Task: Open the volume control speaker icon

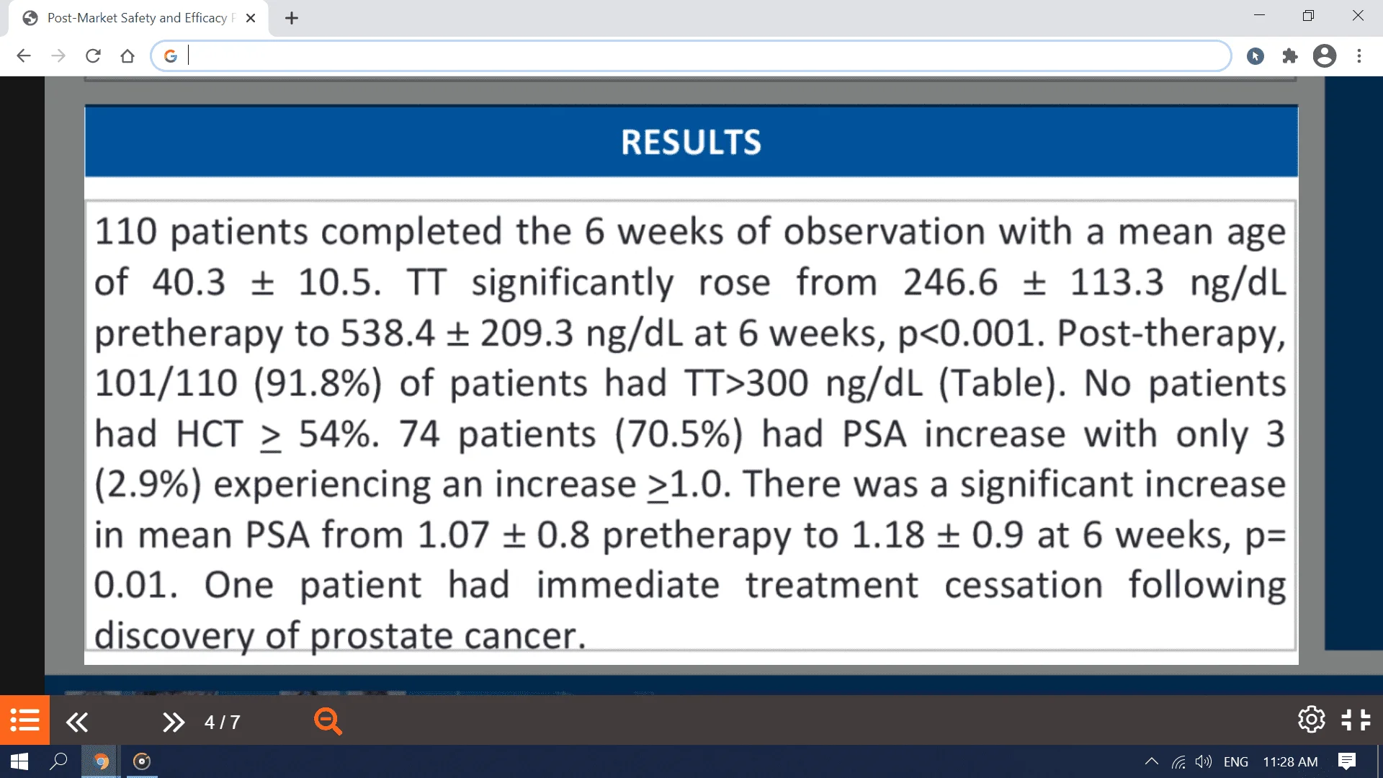Action: 1203,761
